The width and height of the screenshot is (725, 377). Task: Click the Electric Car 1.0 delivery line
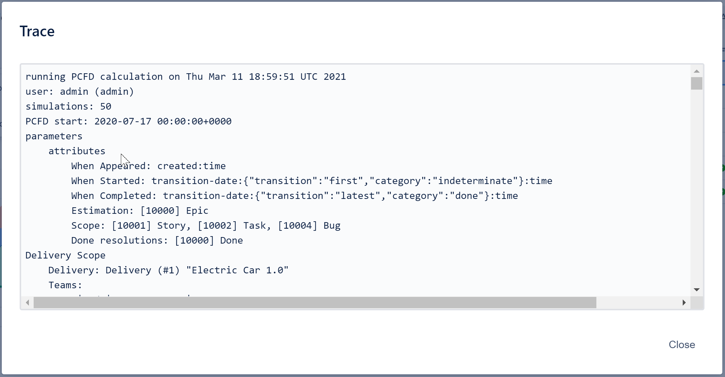click(x=168, y=270)
